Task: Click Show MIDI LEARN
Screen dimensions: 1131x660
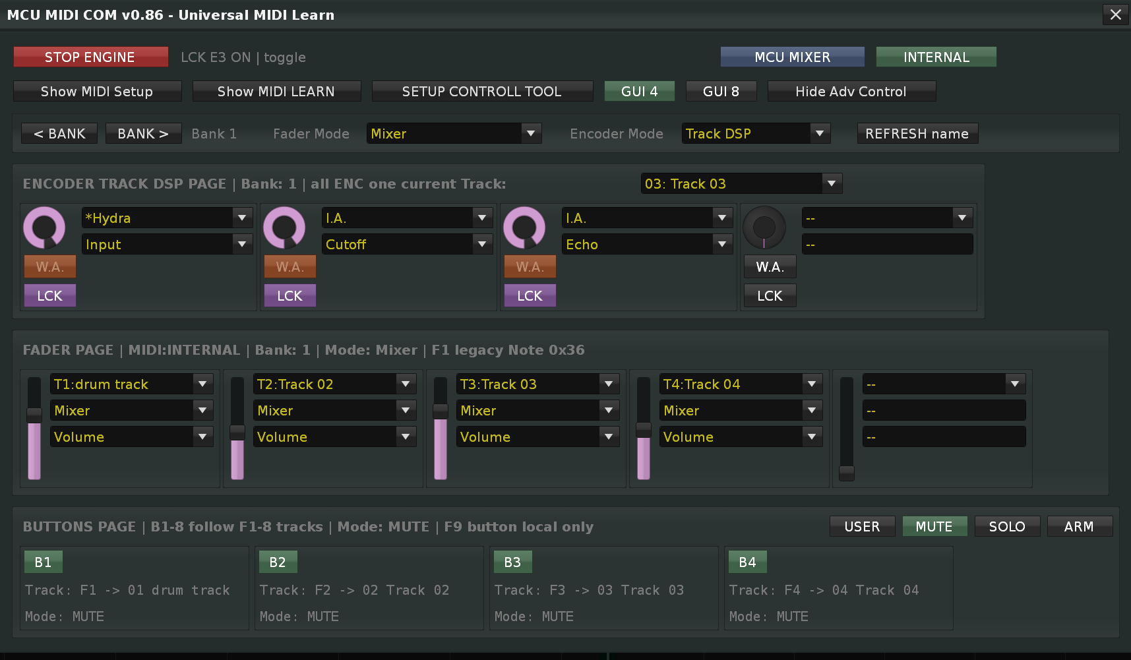Action: pyautogui.click(x=277, y=92)
